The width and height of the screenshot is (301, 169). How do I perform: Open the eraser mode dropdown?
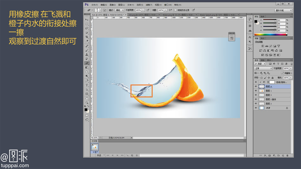tap(119, 10)
